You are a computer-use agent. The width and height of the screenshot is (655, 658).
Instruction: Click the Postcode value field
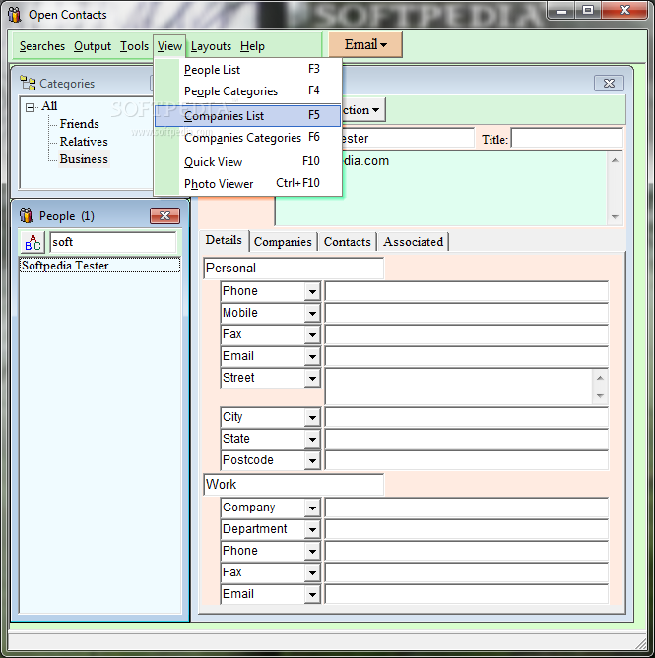click(466, 460)
